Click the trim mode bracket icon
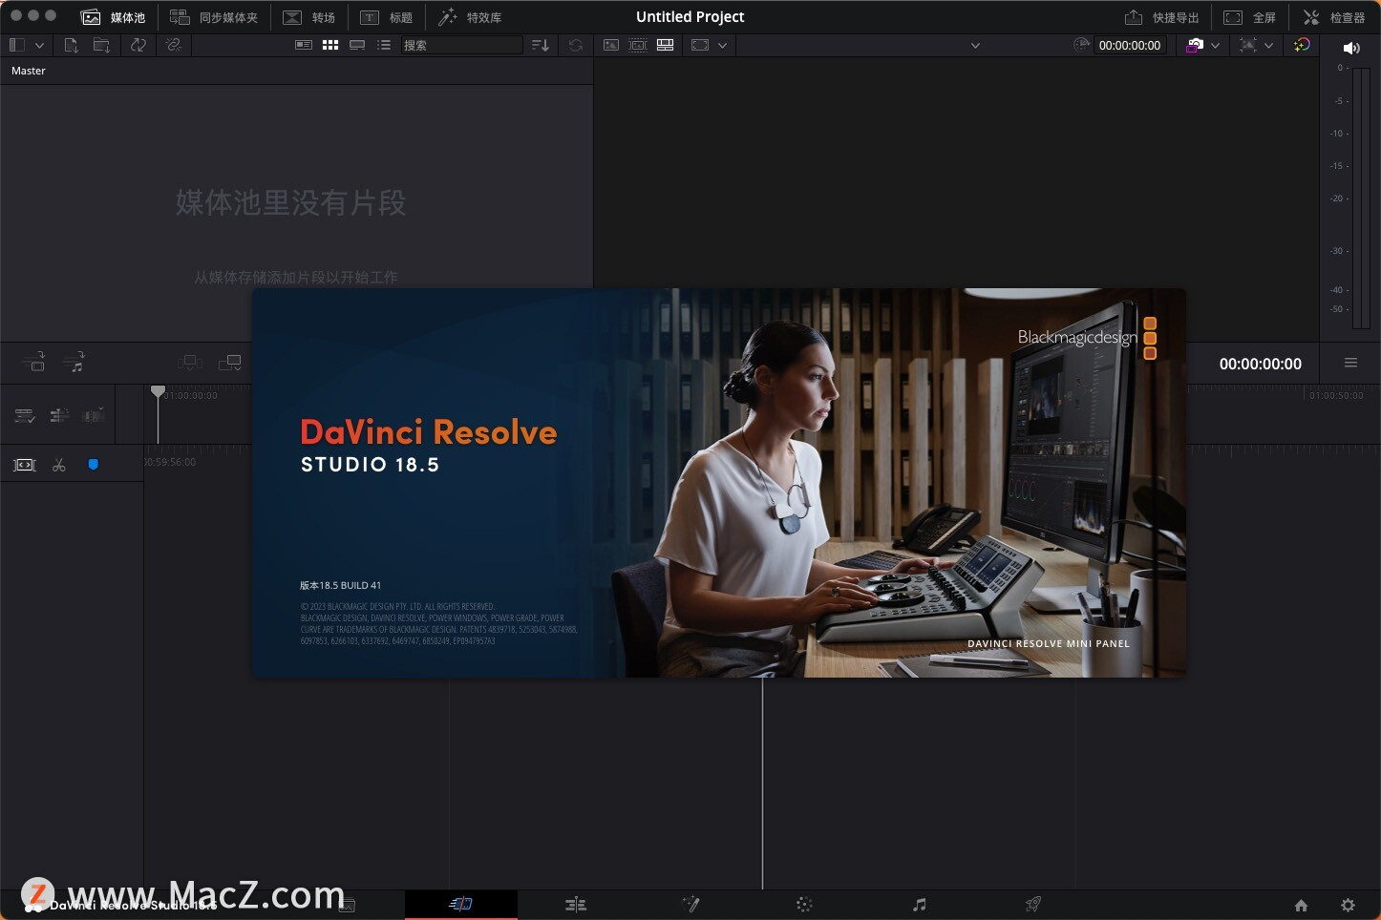1381x920 pixels. pyautogui.click(x=25, y=465)
